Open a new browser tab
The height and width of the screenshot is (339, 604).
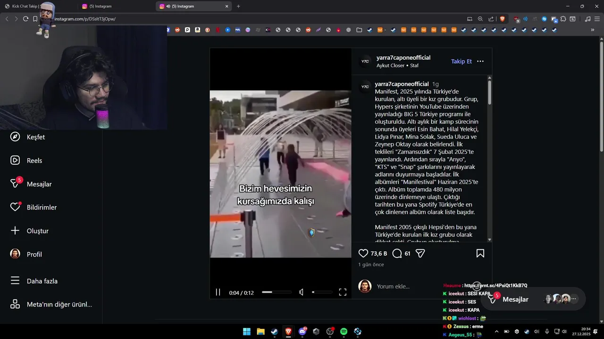[x=238, y=6]
